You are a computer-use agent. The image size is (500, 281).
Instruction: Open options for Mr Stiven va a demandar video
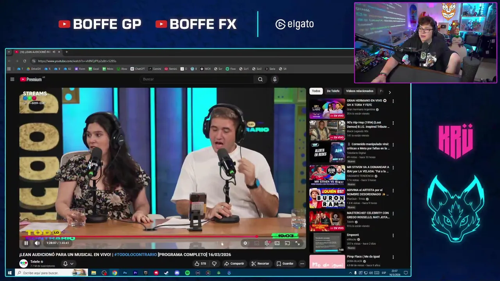[x=393, y=168]
